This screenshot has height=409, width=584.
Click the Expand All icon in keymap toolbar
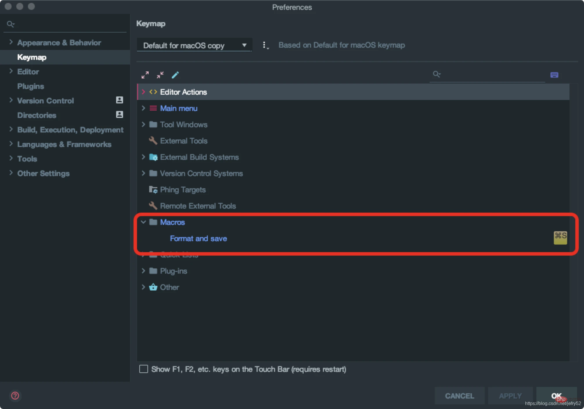coord(145,75)
